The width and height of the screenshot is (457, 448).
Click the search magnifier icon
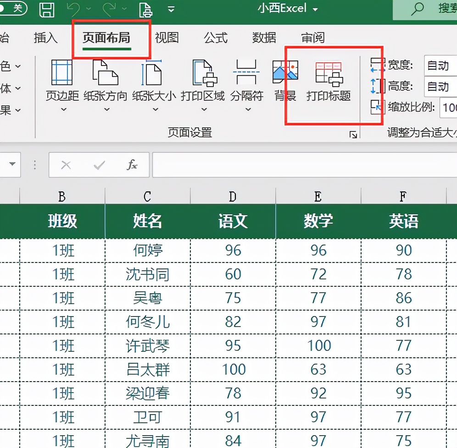[417, 9]
